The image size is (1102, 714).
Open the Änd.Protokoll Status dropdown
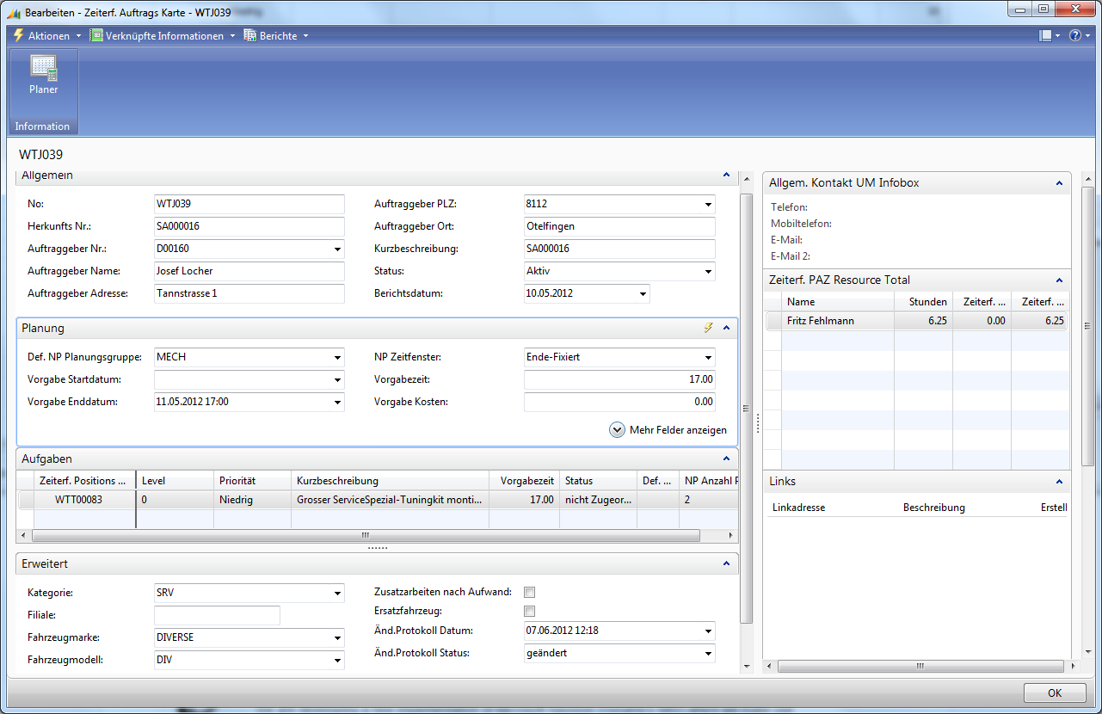pos(708,654)
